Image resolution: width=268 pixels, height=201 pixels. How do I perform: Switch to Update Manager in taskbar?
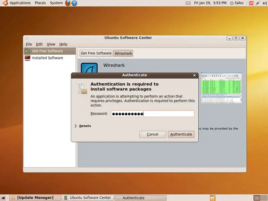pos(35,198)
